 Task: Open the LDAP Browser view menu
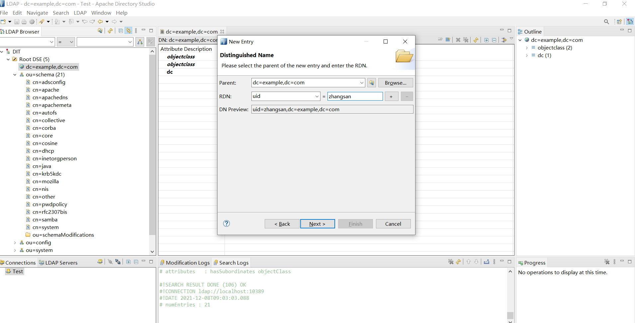coord(136,31)
